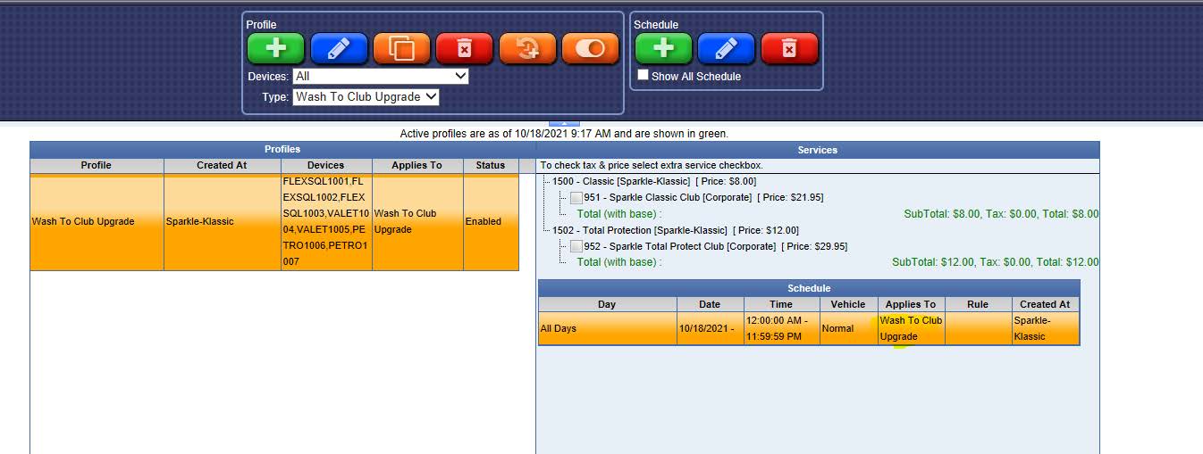Select the All Days schedule row
The height and width of the screenshot is (454, 1203).
[x=607, y=328]
